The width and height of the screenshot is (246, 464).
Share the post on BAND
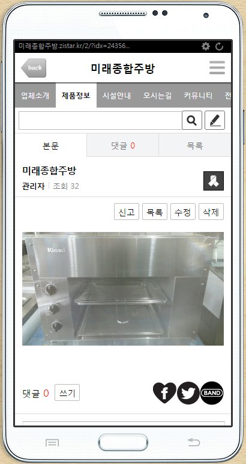[212, 393]
